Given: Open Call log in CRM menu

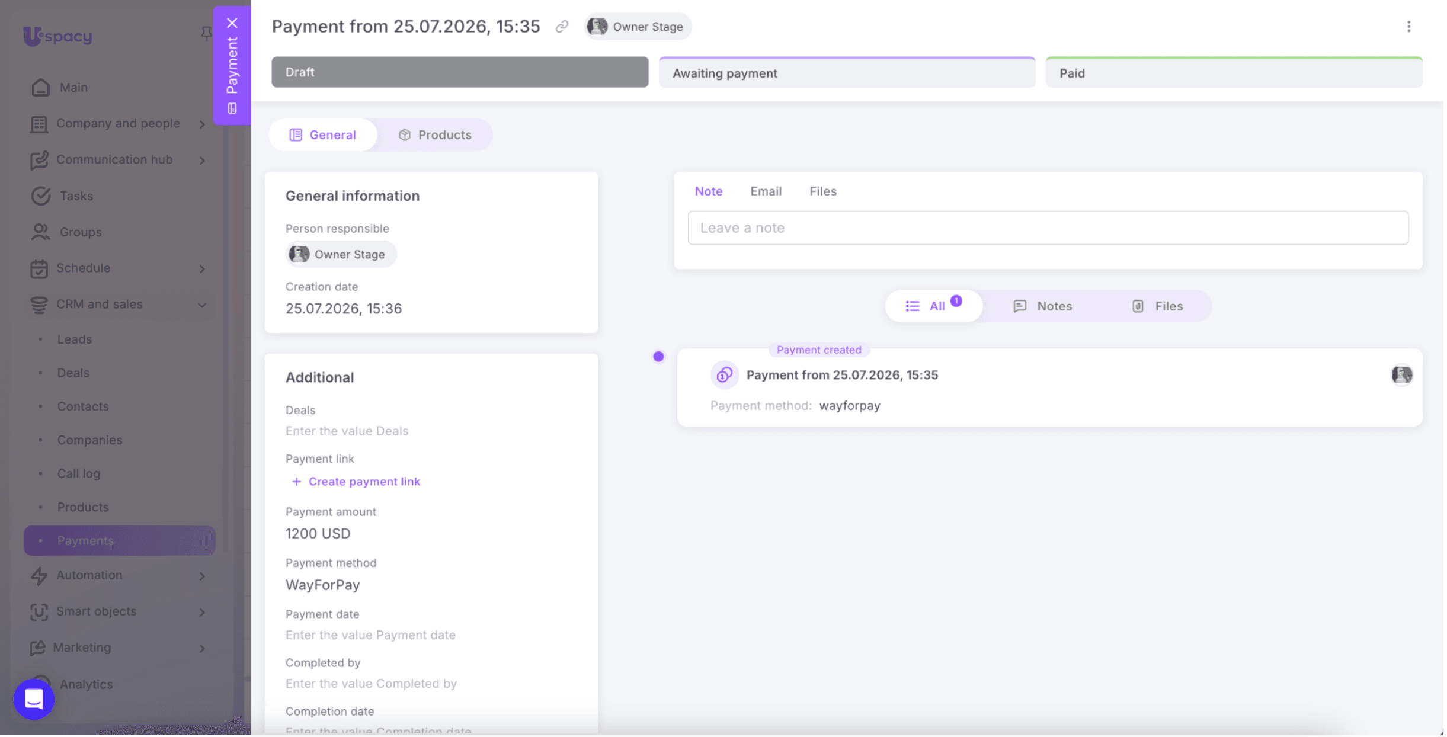Looking at the screenshot, I should [x=79, y=475].
